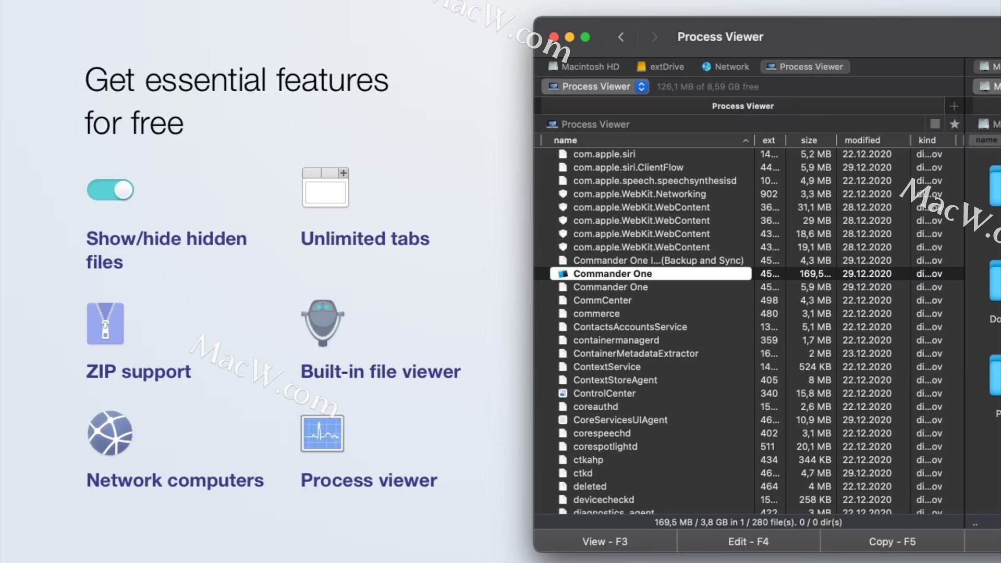Select the containermanagerd row
The image size is (1001, 563).
750,340
